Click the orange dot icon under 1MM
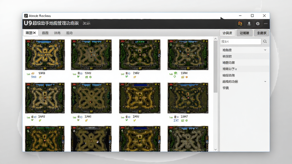 point(186,77)
